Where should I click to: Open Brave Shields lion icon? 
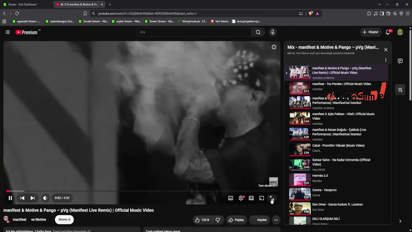(311, 14)
